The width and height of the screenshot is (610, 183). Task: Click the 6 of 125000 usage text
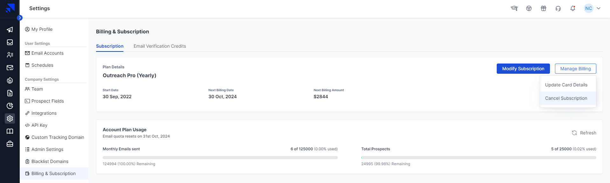pos(314,149)
